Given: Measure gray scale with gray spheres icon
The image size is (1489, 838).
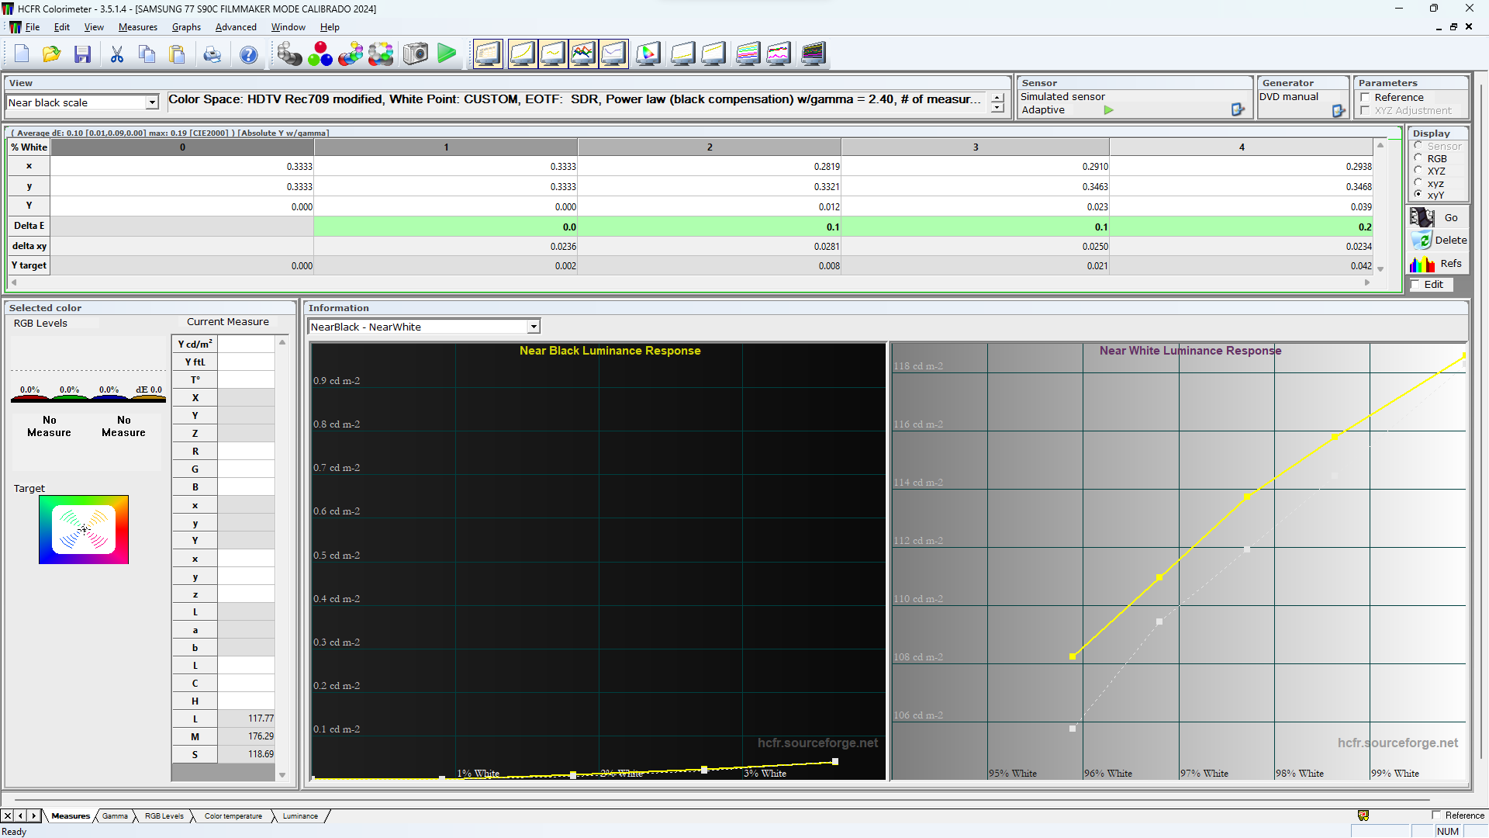Looking at the screenshot, I should (289, 54).
